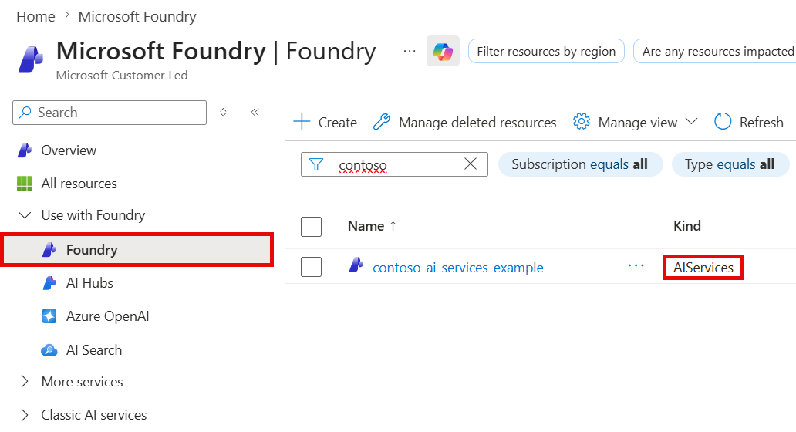The height and width of the screenshot is (432, 796).
Task: Open the contoso-ai-services-example resource link
Action: tap(458, 268)
